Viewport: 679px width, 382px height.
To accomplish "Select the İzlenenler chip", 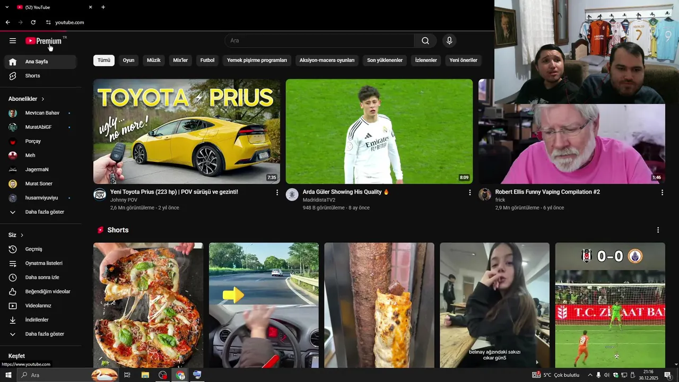I will 426,60.
